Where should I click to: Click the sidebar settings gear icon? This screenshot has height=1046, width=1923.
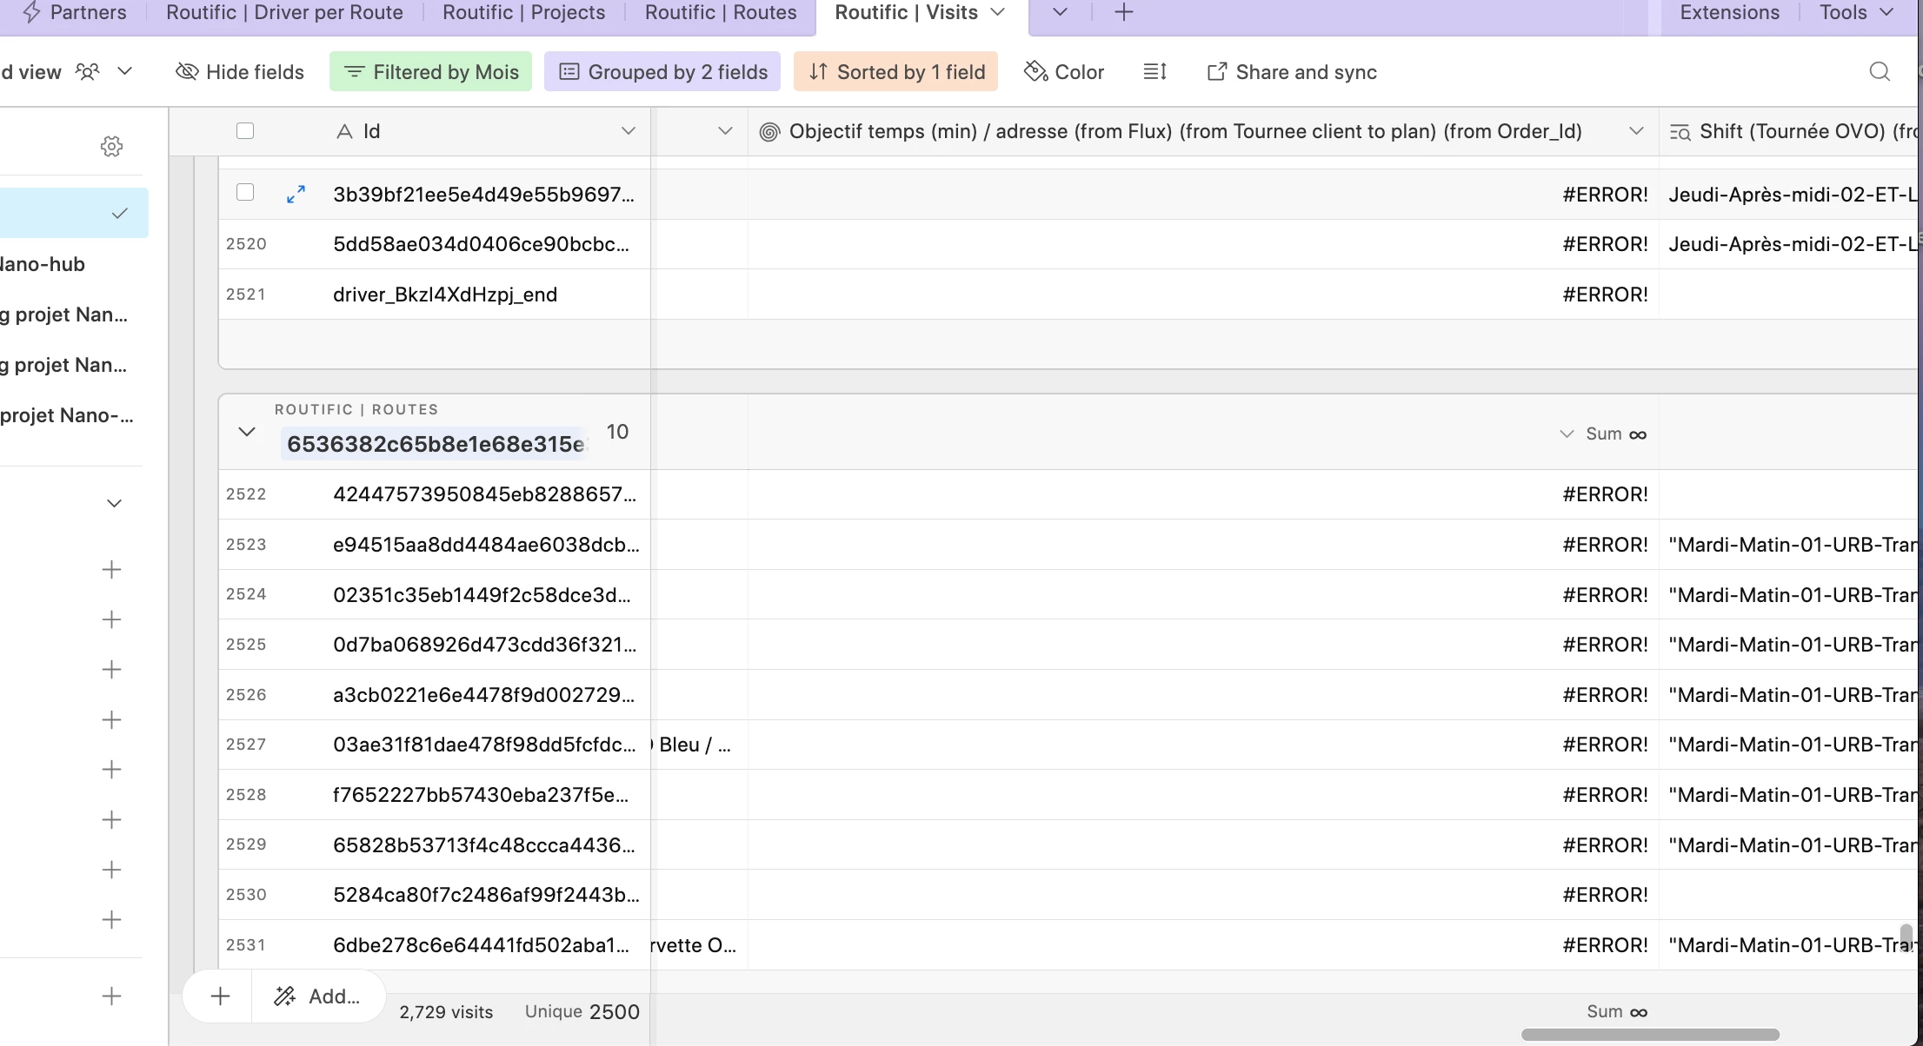click(x=111, y=146)
